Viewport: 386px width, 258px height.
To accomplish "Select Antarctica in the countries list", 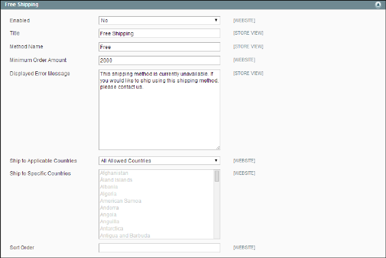I will point(113,228).
